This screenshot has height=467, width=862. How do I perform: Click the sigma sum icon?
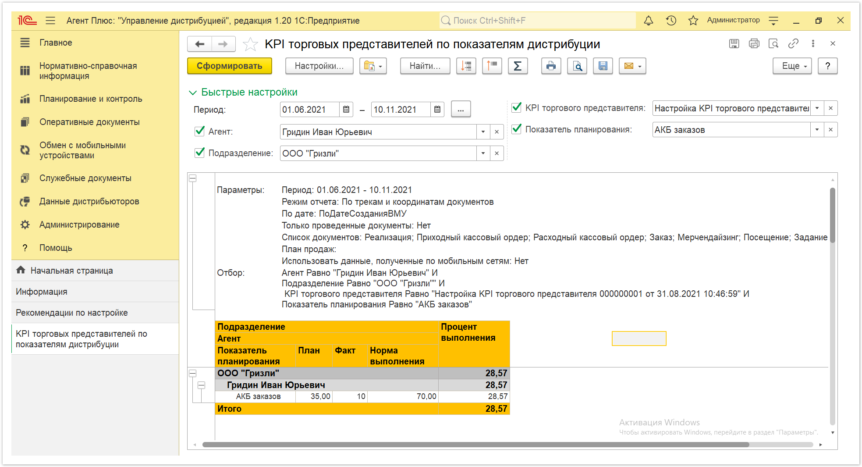[518, 66]
